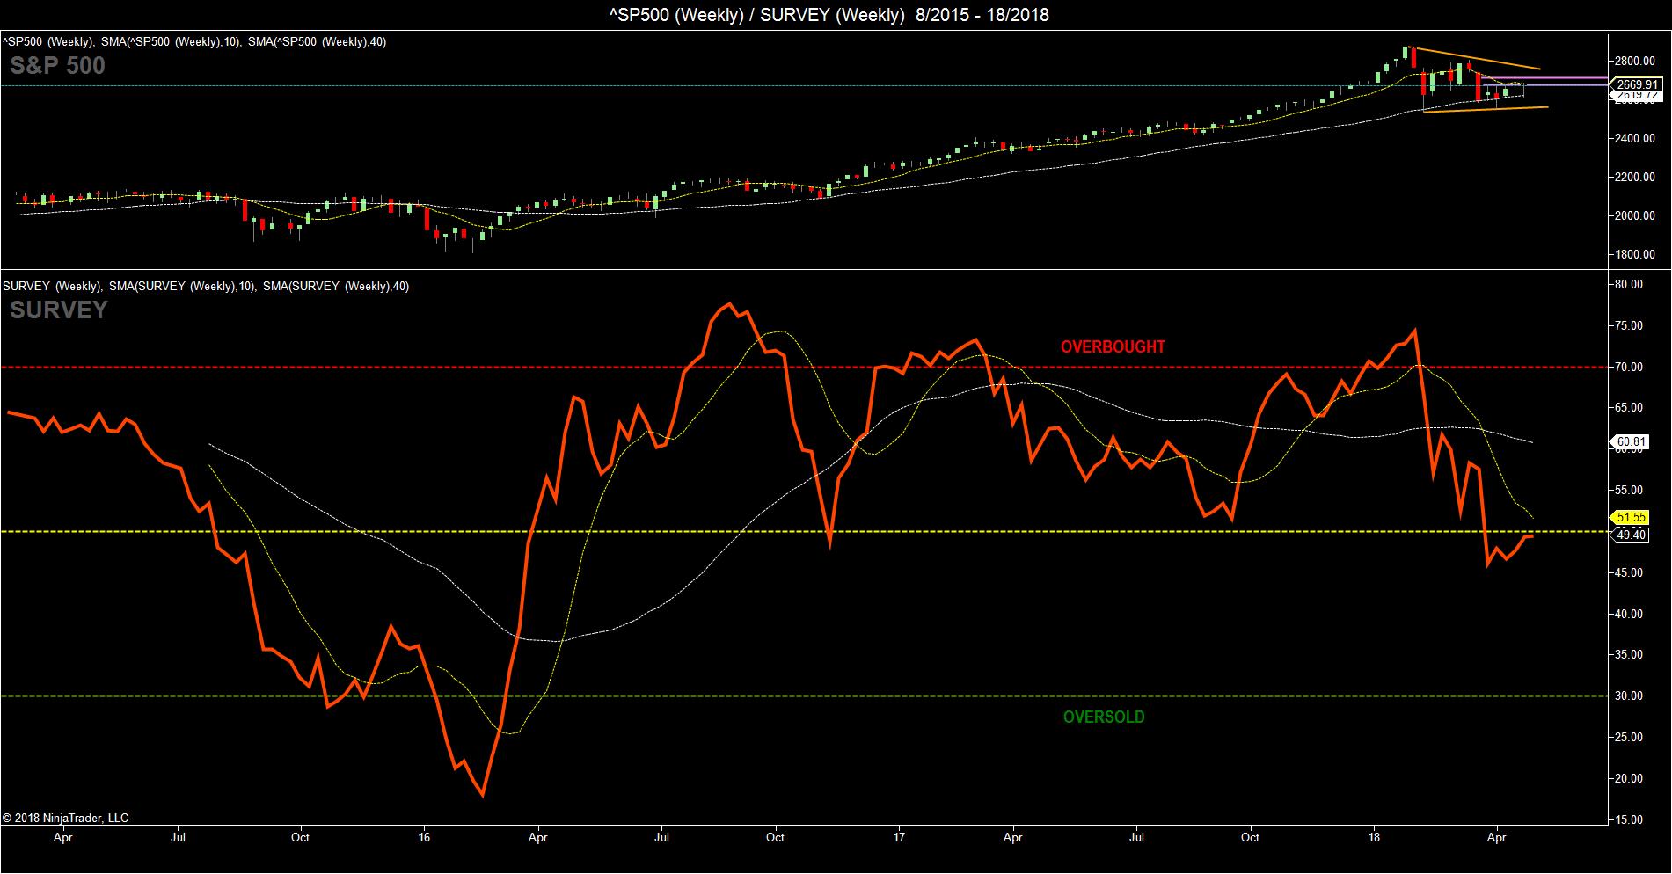Click the 49.40 survey value marker

tap(1632, 535)
